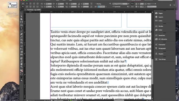Select the Rectangle Frame tool
The image size is (179, 101).
point(21,40)
